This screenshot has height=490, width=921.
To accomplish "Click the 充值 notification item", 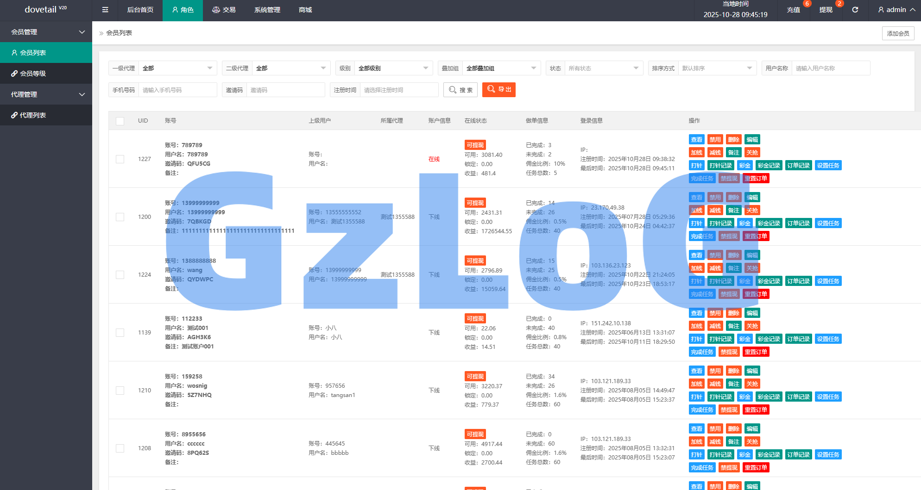I will pos(793,10).
